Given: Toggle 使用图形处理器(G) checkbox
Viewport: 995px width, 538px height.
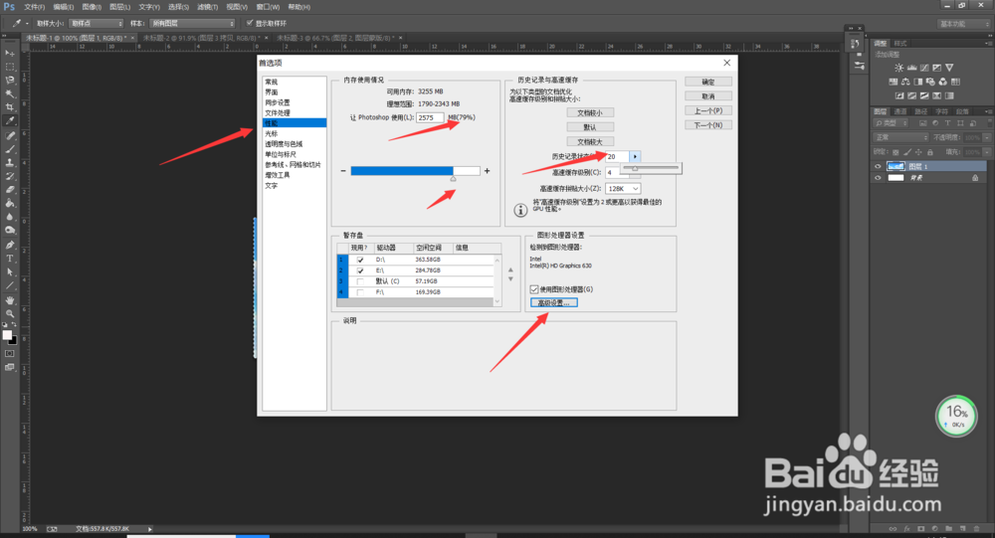Looking at the screenshot, I should [534, 289].
